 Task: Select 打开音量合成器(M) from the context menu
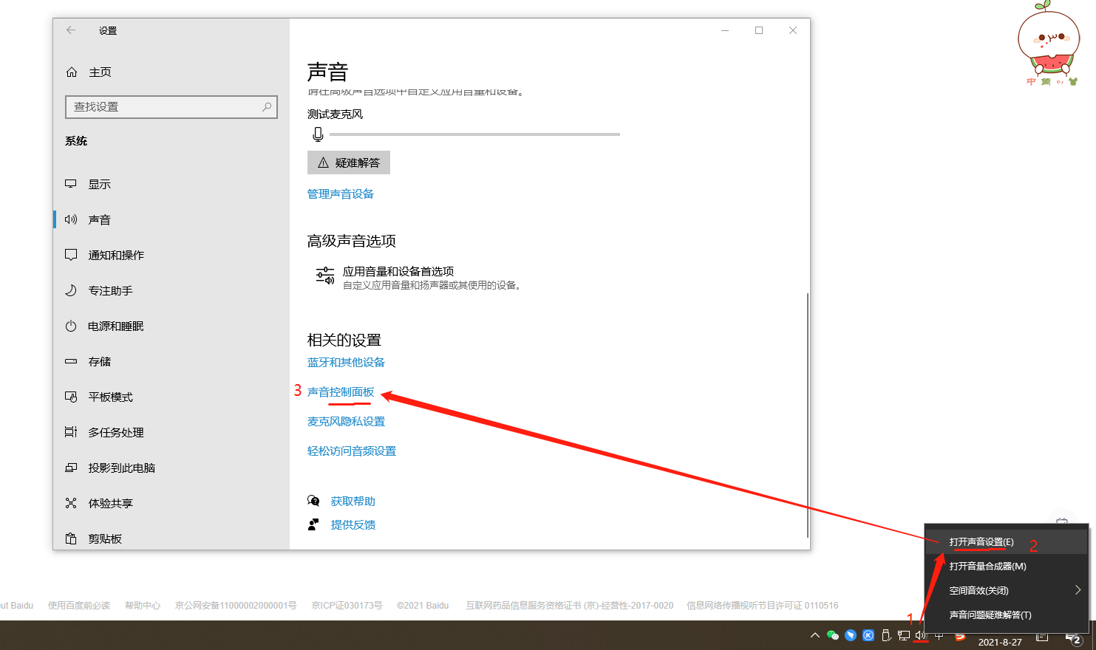[x=987, y=567]
